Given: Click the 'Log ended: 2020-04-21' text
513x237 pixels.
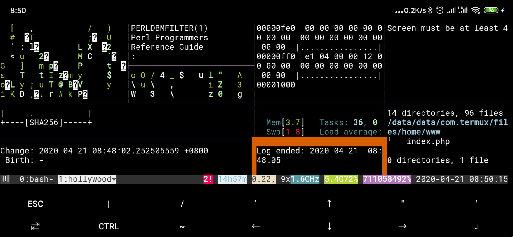Looking at the screenshot, I should click(319, 155).
